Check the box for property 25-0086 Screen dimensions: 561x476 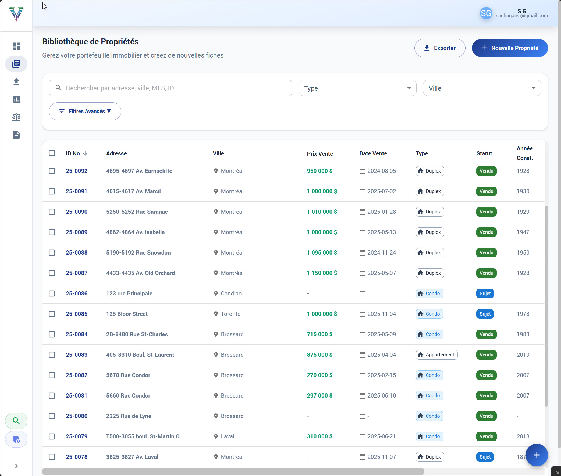tap(52, 293)
